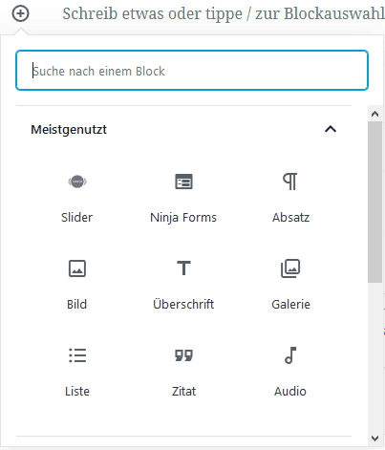Click the Schreib etwas placeholder paragraph
The image size is (385, 450).
pyautogui.click(x=224, y=13)
